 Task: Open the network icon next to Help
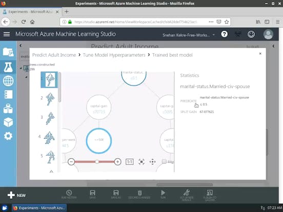click(x=238, y=34)
